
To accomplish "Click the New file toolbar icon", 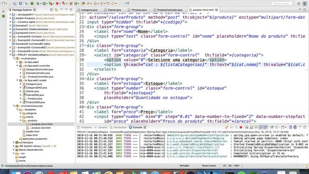I will coord(4,3).
